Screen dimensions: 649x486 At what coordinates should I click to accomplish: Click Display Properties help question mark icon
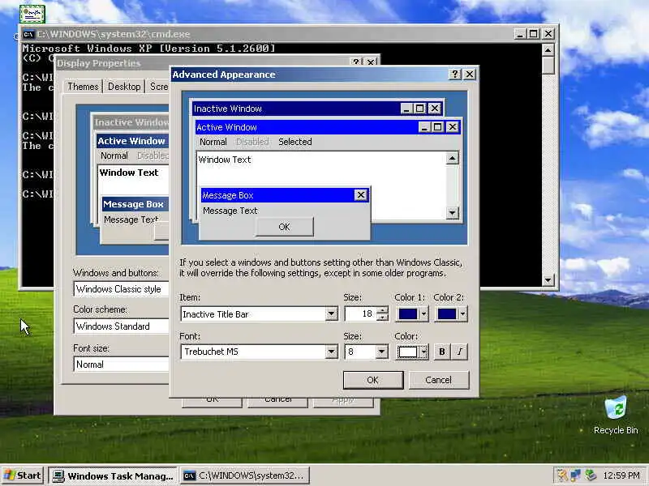[x=355, y=62]
